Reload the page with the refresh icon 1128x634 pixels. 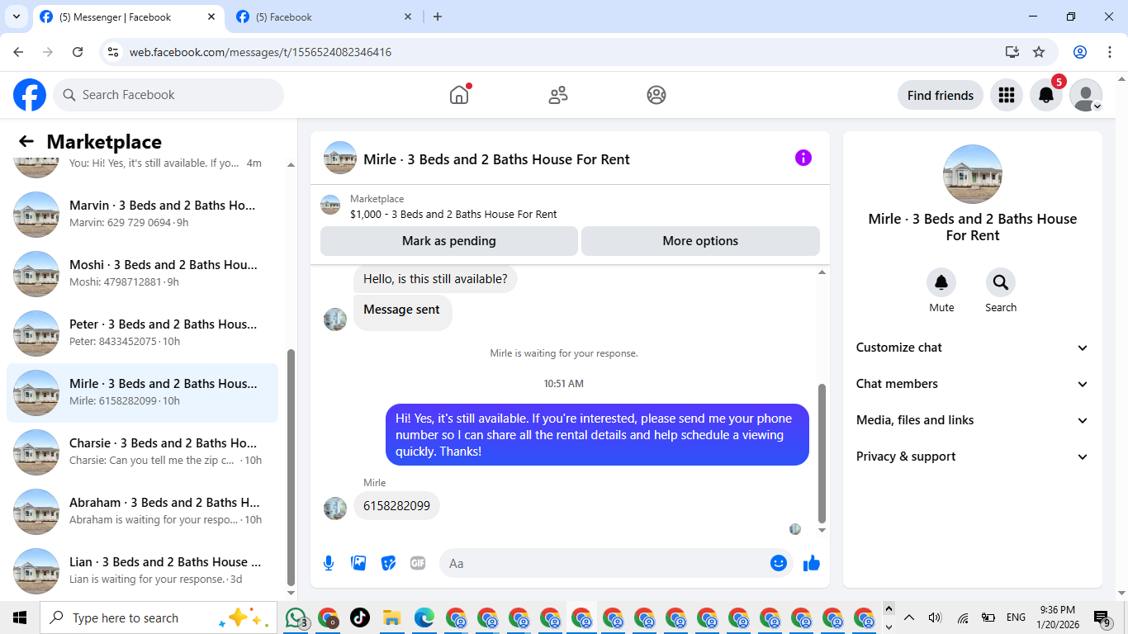click(x=78, y=52)
